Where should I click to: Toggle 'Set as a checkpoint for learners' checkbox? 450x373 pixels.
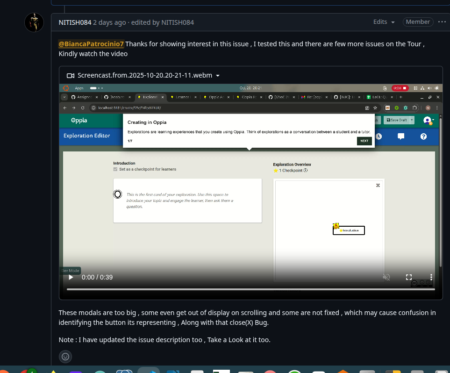(x=115, y=169)
